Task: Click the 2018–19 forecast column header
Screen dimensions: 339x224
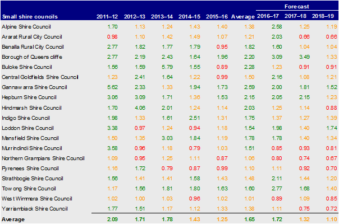Action: (x=323, y=16)
